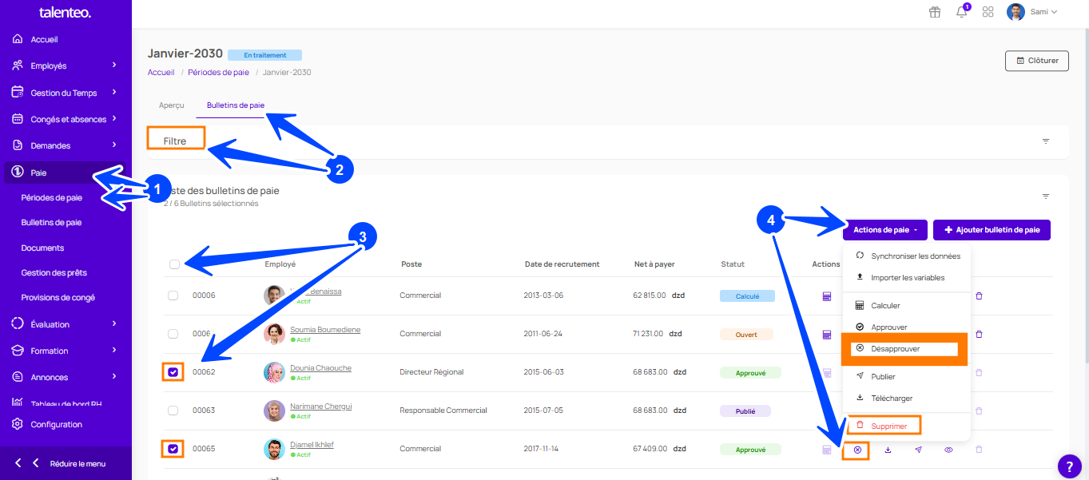Screen dimensions: 1089x480
Task: Click download icon in Djamel Ikhlef row
Action: click(888, 450)
